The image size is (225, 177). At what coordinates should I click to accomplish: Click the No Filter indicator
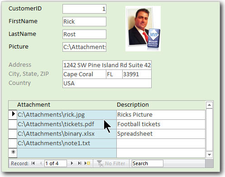click(111, 163)
